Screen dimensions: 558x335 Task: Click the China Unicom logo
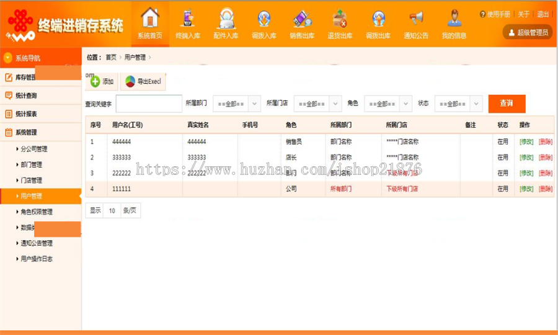[x=20, y=25]
